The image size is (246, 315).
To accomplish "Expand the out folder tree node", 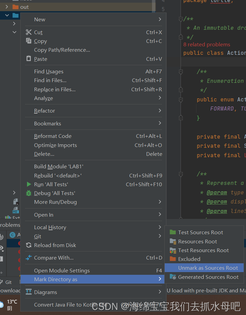I will [7, 7].
